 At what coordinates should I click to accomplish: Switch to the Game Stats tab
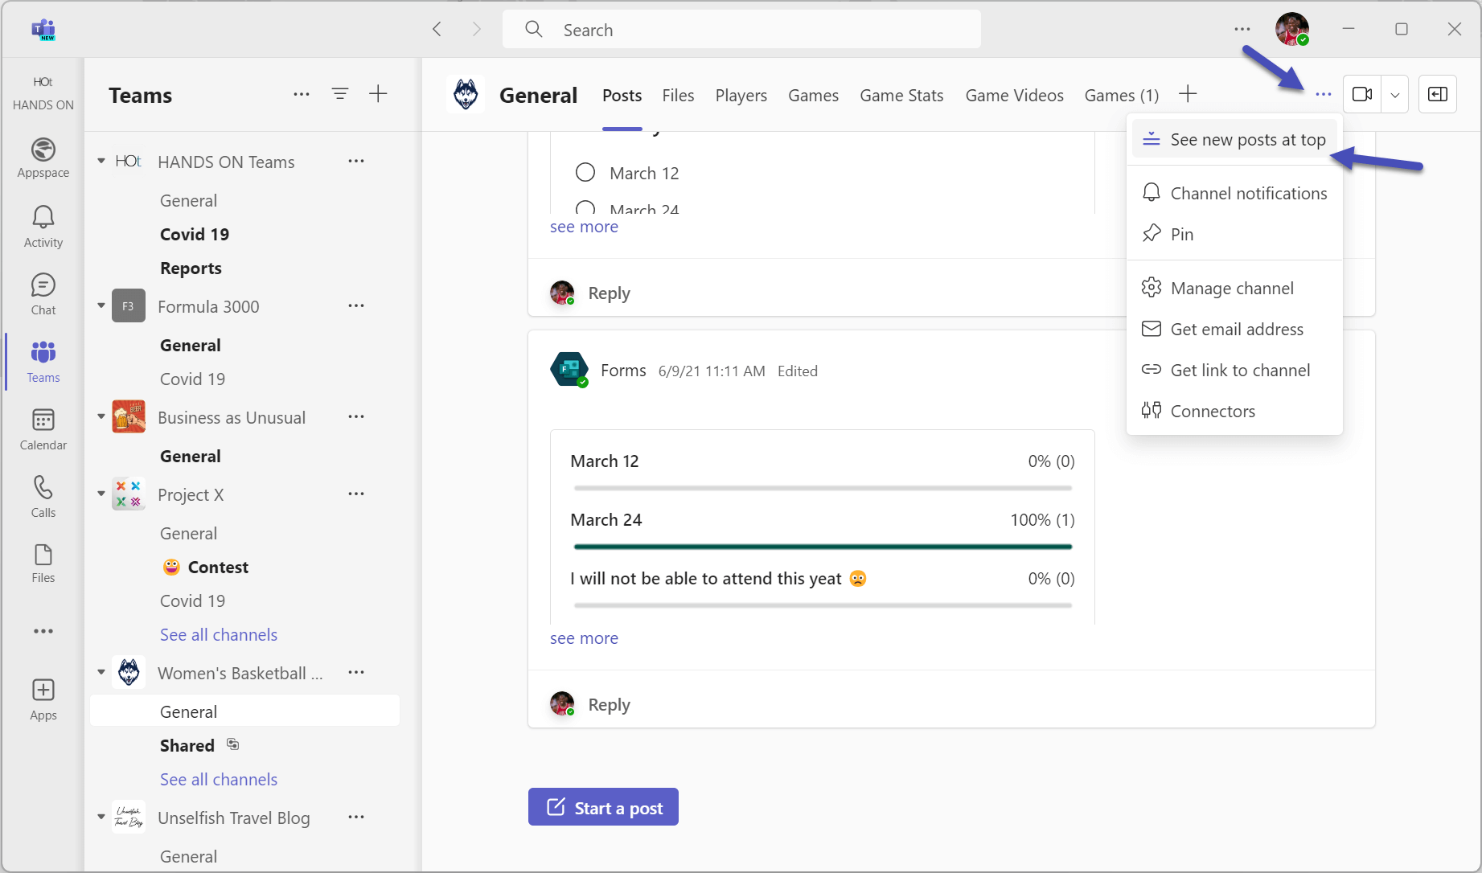[x=901, y=95]
